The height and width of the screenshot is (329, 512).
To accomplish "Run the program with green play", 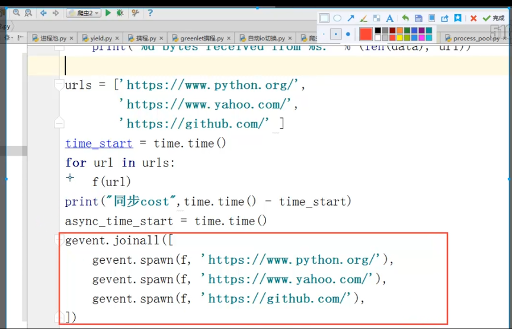I will coord(108,13).
